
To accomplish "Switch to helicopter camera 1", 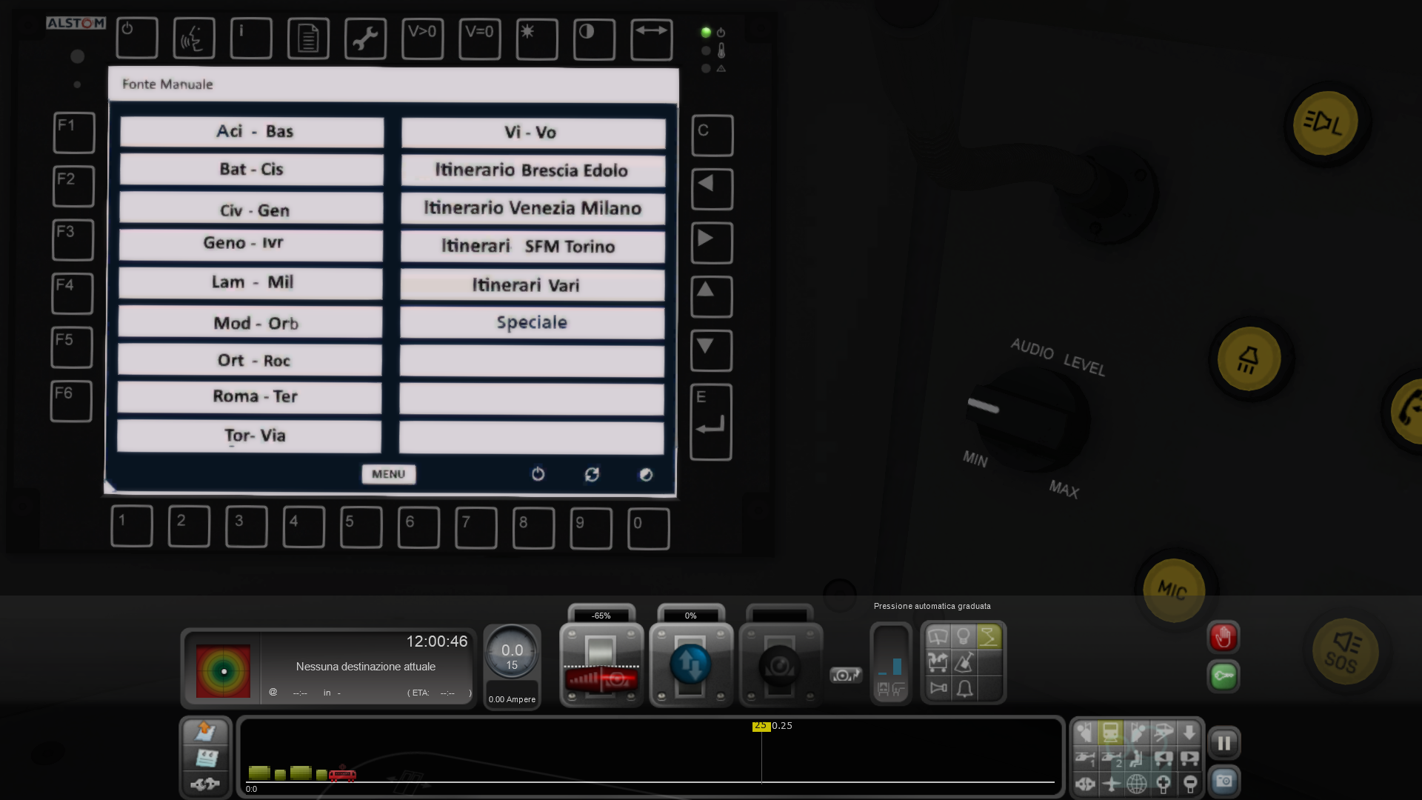I will click(x=1085, y=758).
